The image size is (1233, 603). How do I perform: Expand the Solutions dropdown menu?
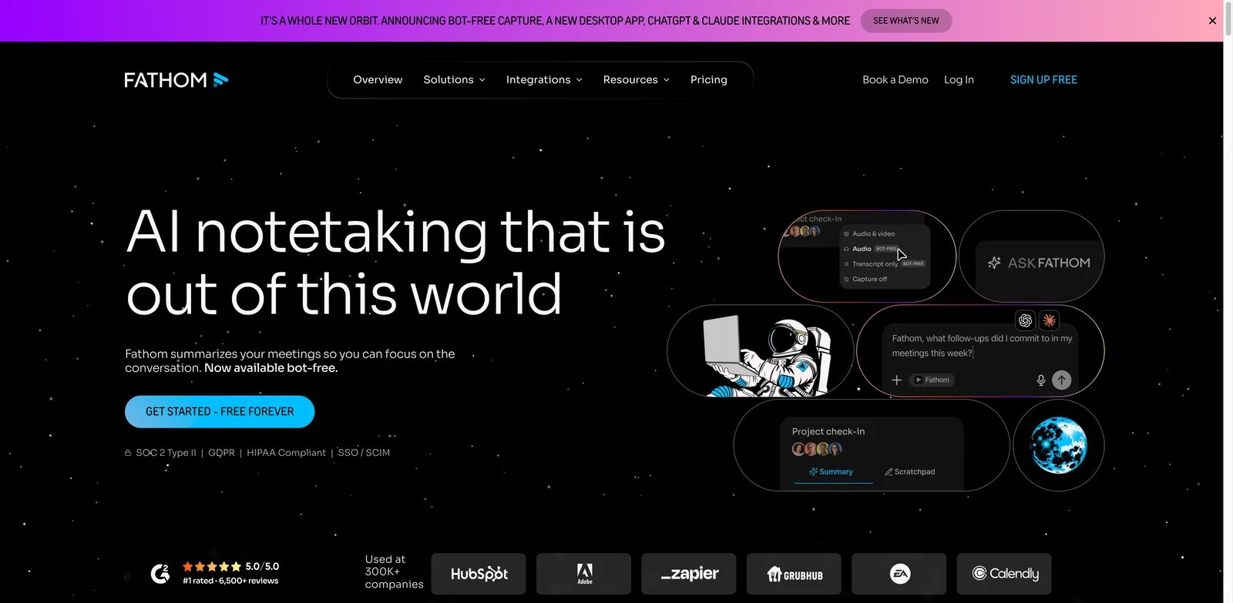point(454,79)
